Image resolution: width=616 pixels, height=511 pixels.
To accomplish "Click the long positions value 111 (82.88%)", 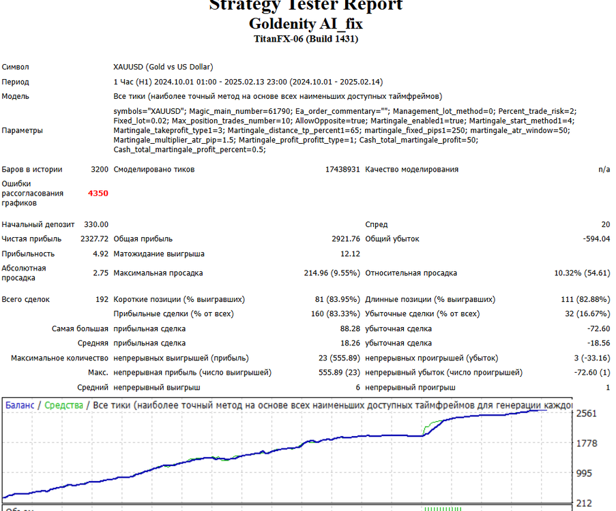I will [x=585, y=299].
